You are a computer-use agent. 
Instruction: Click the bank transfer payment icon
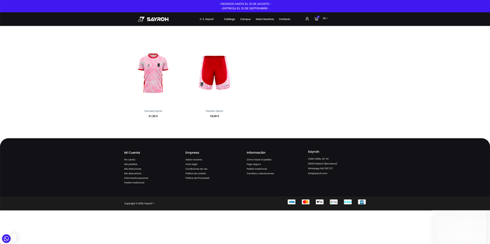click(362, 202)
